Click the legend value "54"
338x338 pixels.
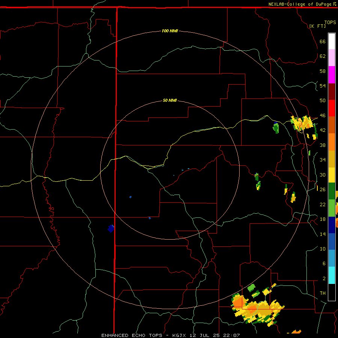[x=323, y=86]
